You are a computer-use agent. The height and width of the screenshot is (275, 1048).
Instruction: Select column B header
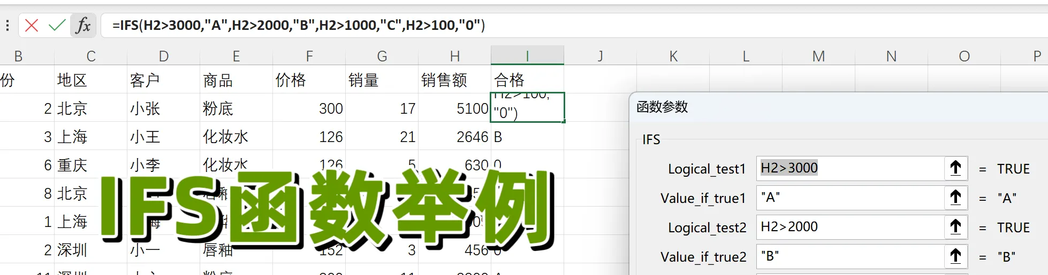click(x=19, y=56)
